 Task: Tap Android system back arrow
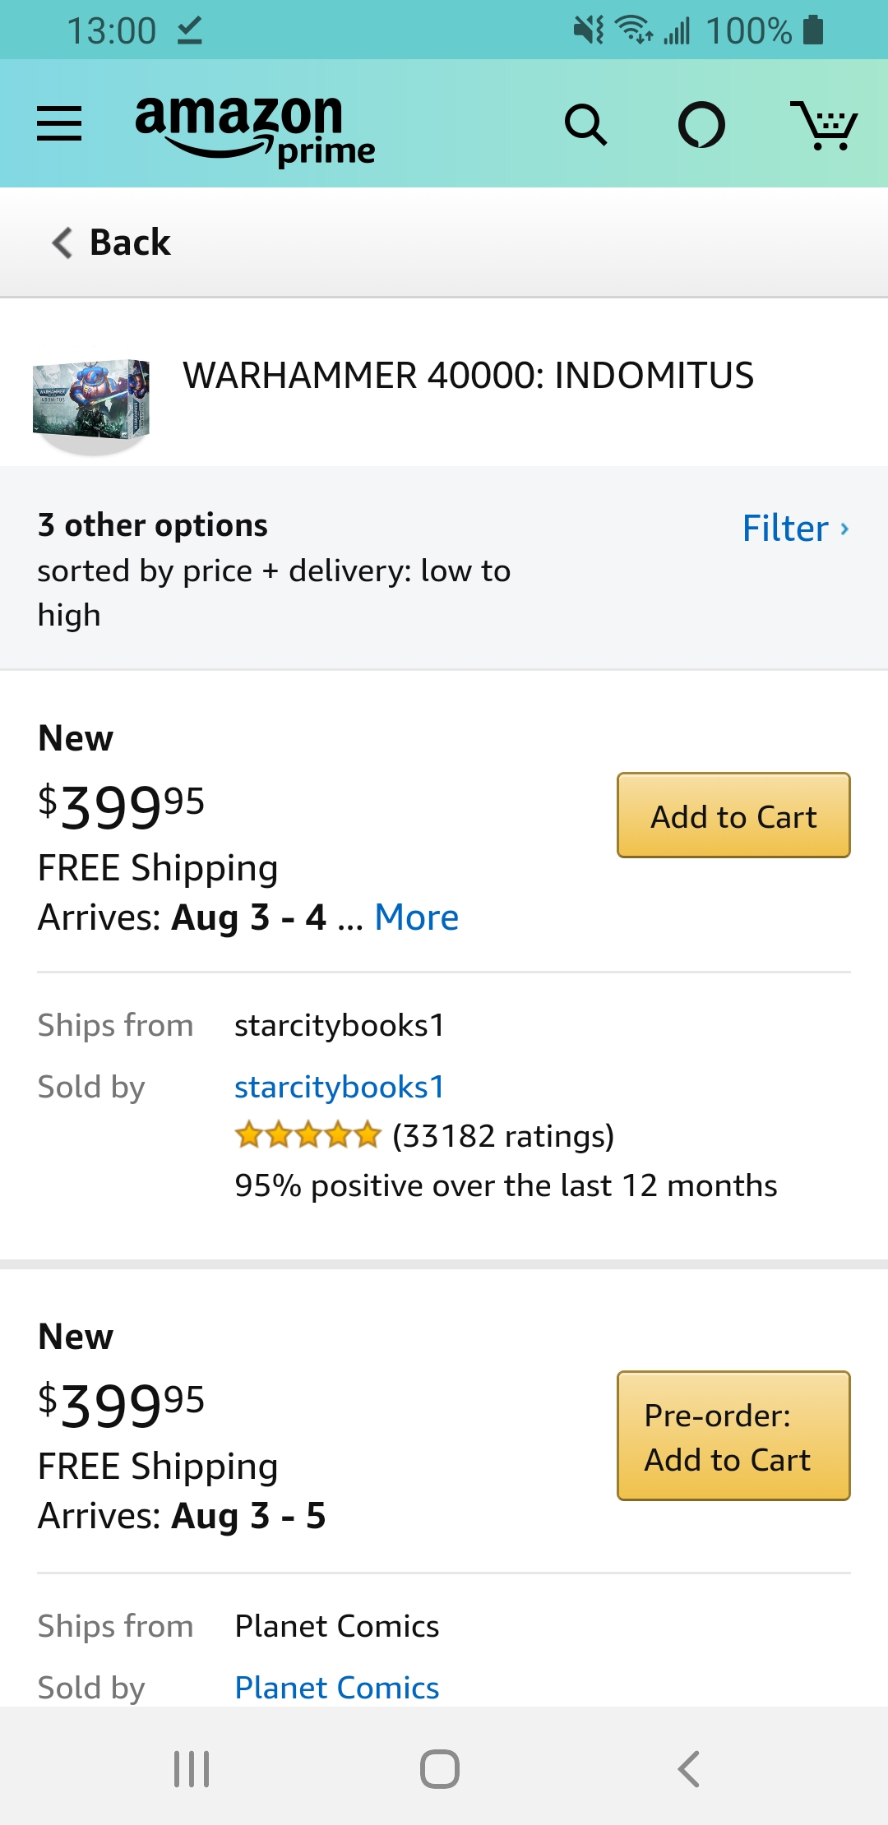pos(689,1769)
